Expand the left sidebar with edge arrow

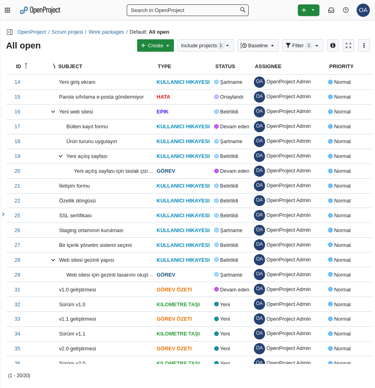[3, 214]
